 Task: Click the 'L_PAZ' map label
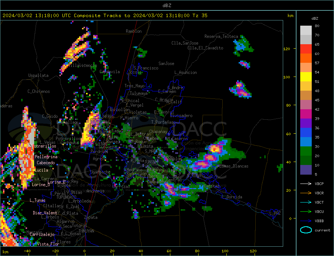click(x=275, y=213)
